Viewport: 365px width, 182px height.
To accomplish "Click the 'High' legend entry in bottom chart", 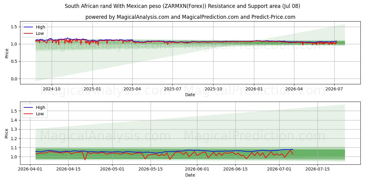I will (34, 107).
